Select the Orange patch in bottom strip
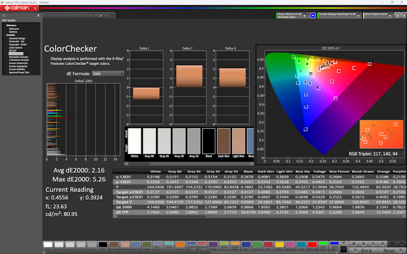Screen dimensions: 407x254 [180, 246]
